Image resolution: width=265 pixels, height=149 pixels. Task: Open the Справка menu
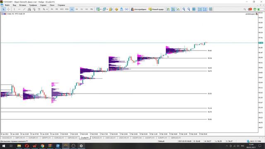click(61, 5)
